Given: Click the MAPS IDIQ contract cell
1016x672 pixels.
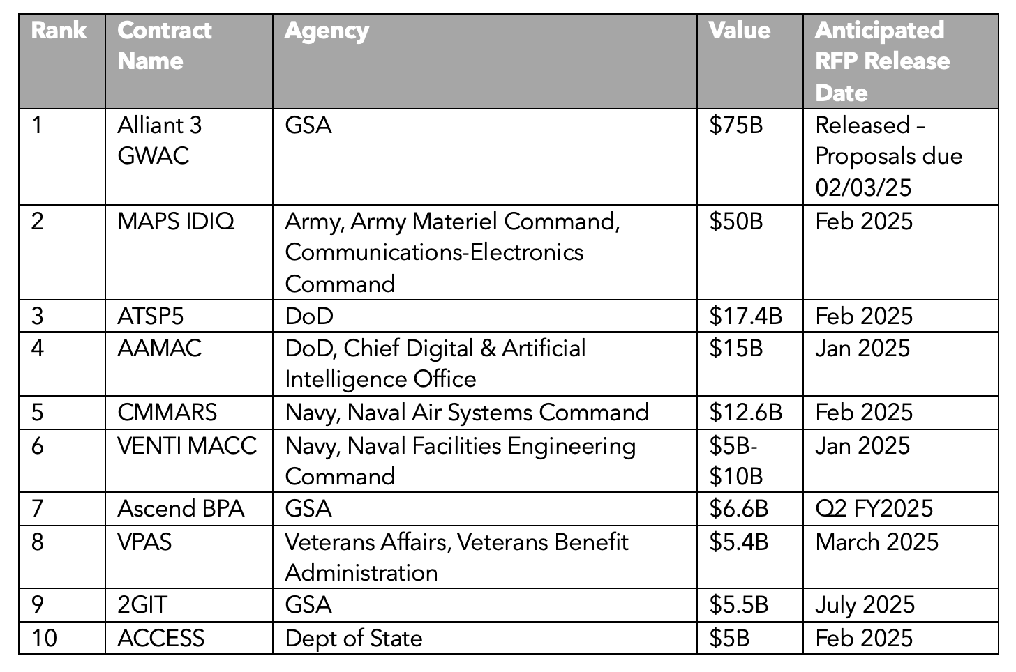Looking at the screenshot, I should (x=188, y=252).
